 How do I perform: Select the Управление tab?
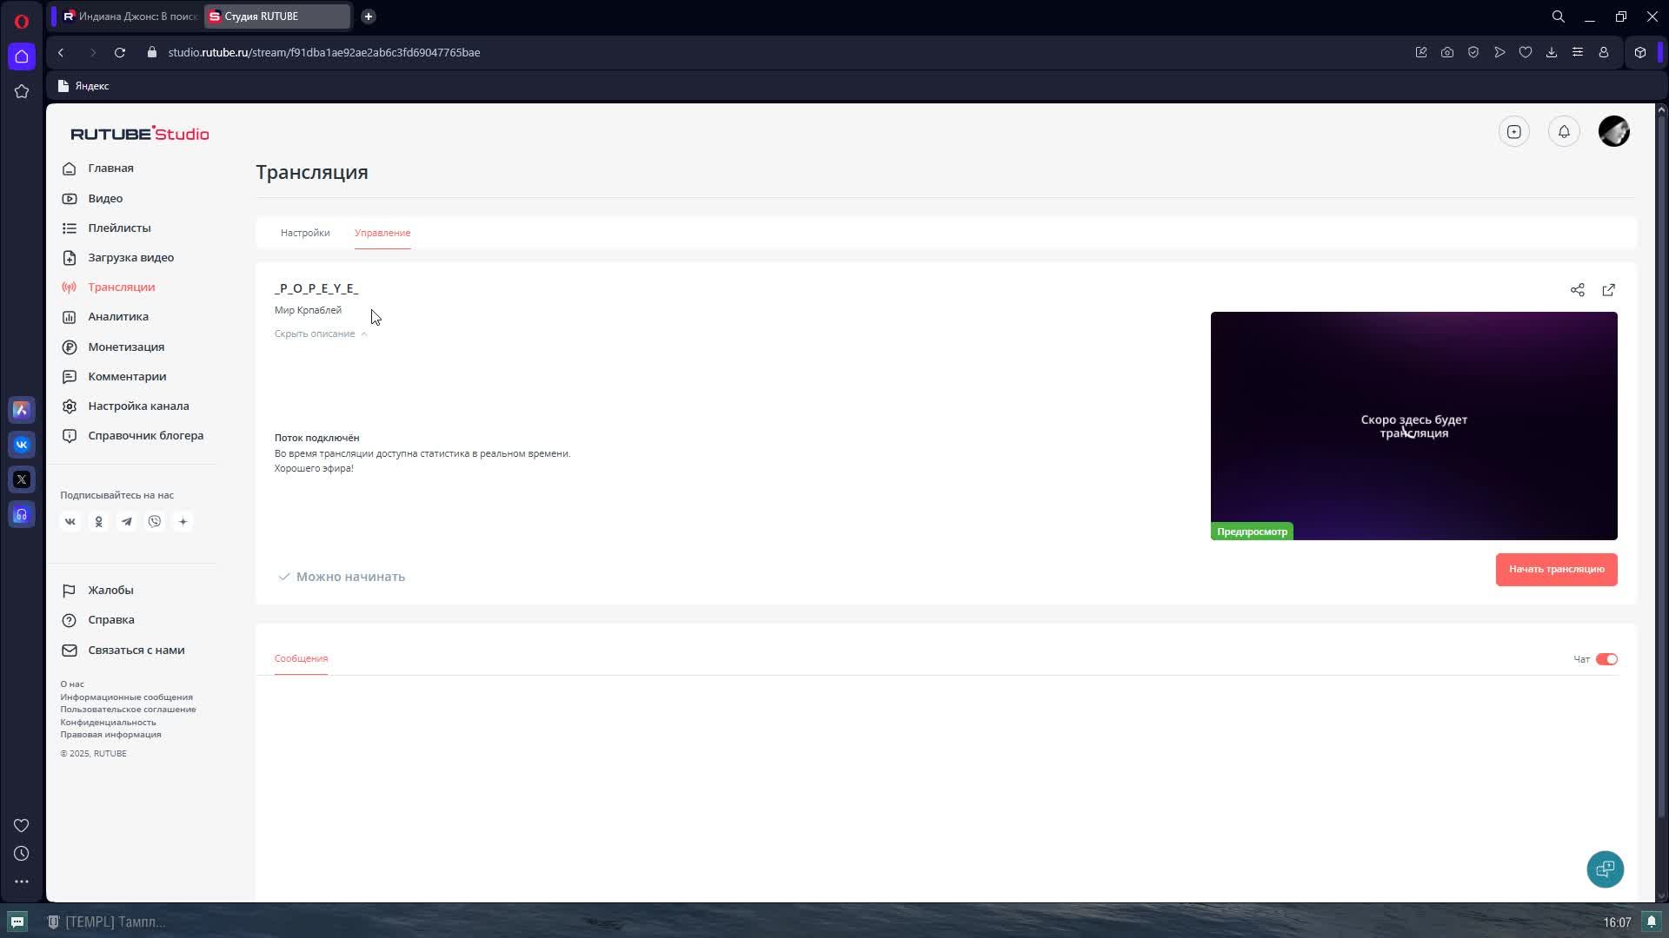coord(382,233)
